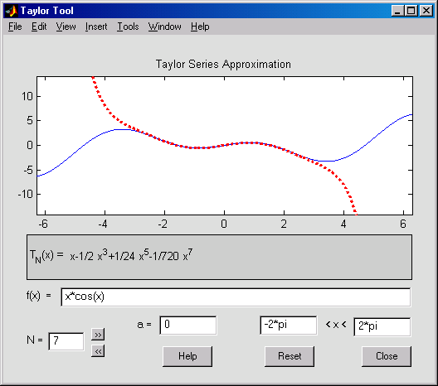Open the Help menu in menu bar
The image size is (438, 386).
200,27
